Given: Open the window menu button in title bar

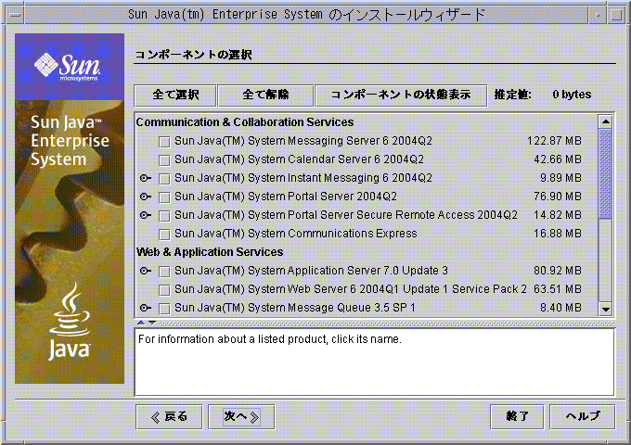Looking at the screenshot, I should [16, 15].
